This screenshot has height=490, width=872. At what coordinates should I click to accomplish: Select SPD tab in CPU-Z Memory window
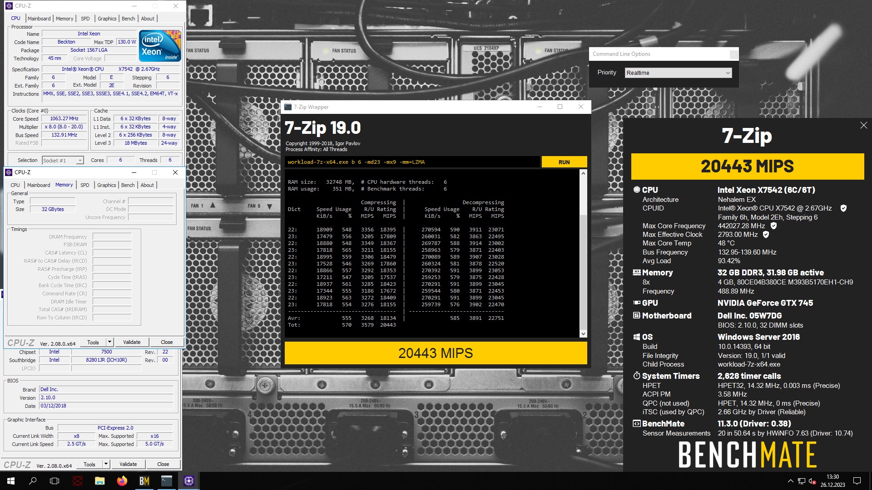(x=85, y=185)
